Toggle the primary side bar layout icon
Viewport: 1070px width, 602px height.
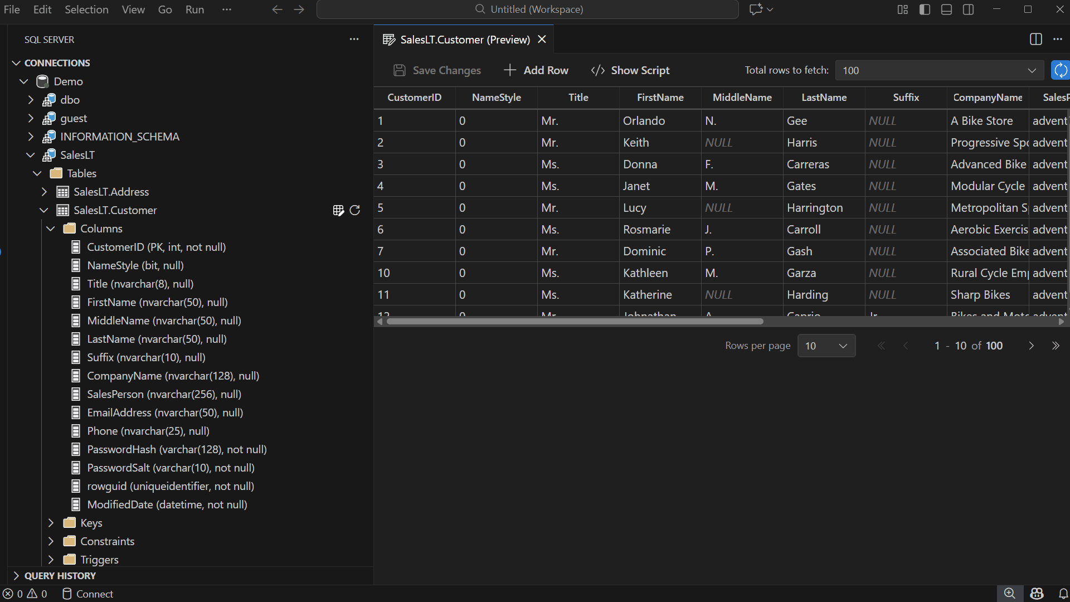(x=925, y=9)
